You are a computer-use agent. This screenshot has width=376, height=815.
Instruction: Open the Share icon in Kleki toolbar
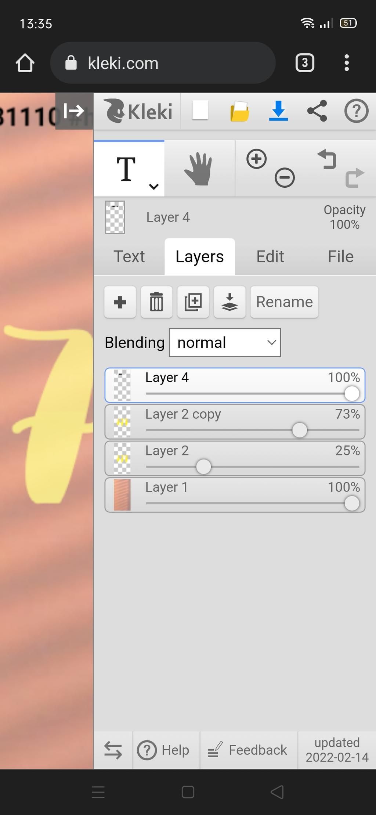pyautogui.click(x=317, y=111)
